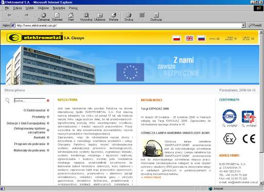Open Dotacje z Unii Europejskiej link
This screenshot has width=264, height=192.
(x=26, y=123)
